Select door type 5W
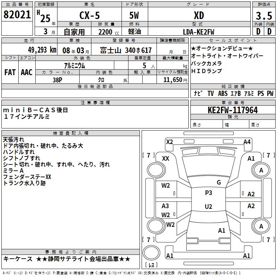This screenshot has height=277, width=277. click(x=134, y=15)
